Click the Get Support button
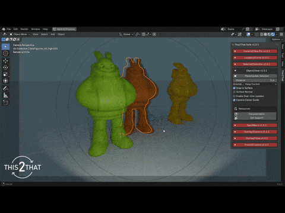The width and height of the screenshot is (285, 213). 255,118
